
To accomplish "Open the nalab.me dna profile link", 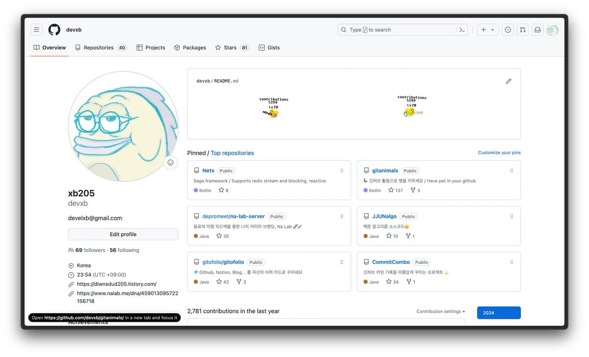I will [x=128, y=297].
